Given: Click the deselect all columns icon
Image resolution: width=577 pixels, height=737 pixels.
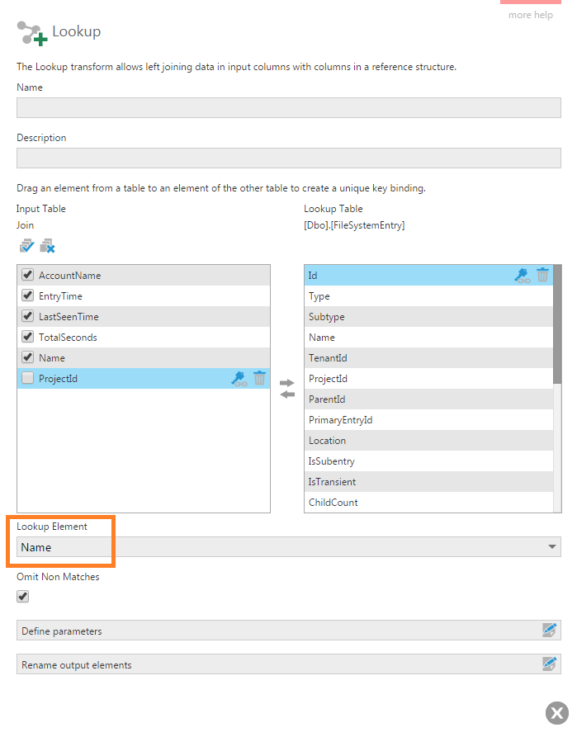Looking at the screenshot, I should pos(48,245).
